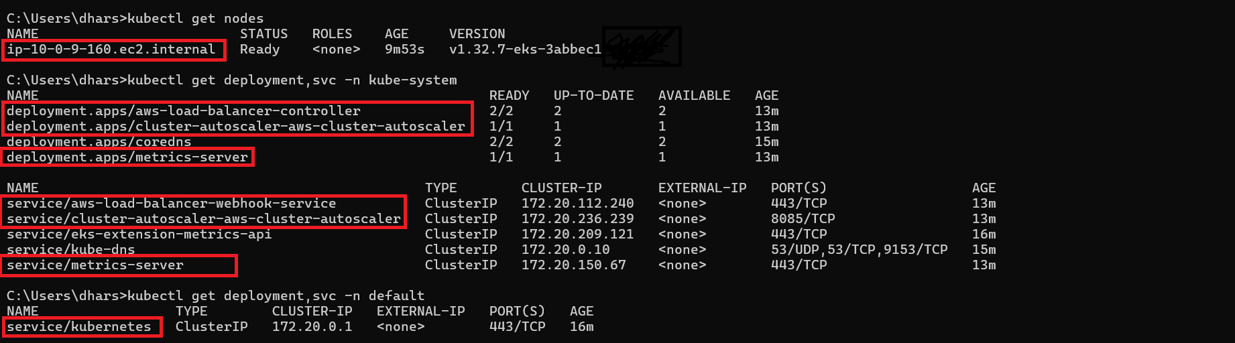Click port value 8085/TCP
The image size is (1235, 343).
(803, 219)
